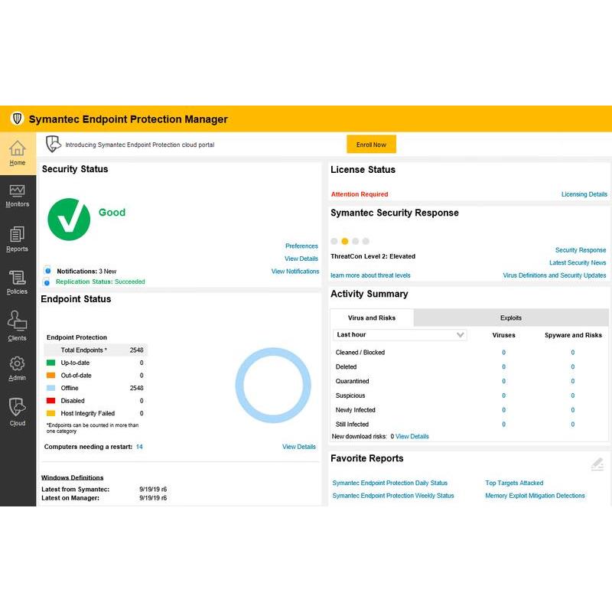Viewport: 612px width, 612px height.
Task: Open the Latest Security News link
Action: pos(578,262)
